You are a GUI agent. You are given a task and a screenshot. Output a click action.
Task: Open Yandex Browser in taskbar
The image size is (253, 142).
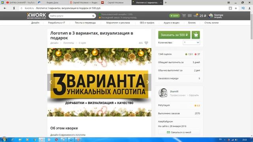click(42, 140)
